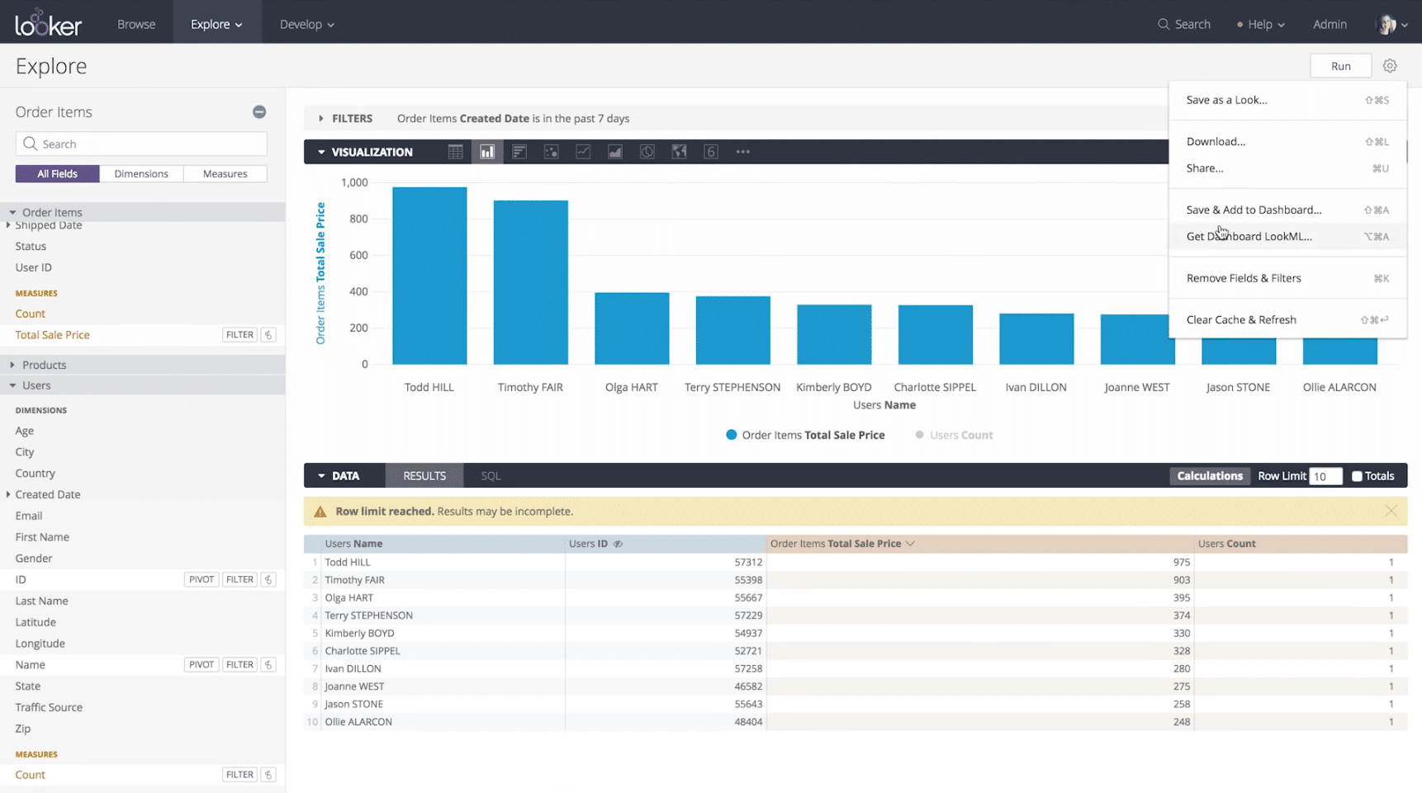Enable the Totals checkbox
The image size is (1422, 793).
[x=1357, y=476]
